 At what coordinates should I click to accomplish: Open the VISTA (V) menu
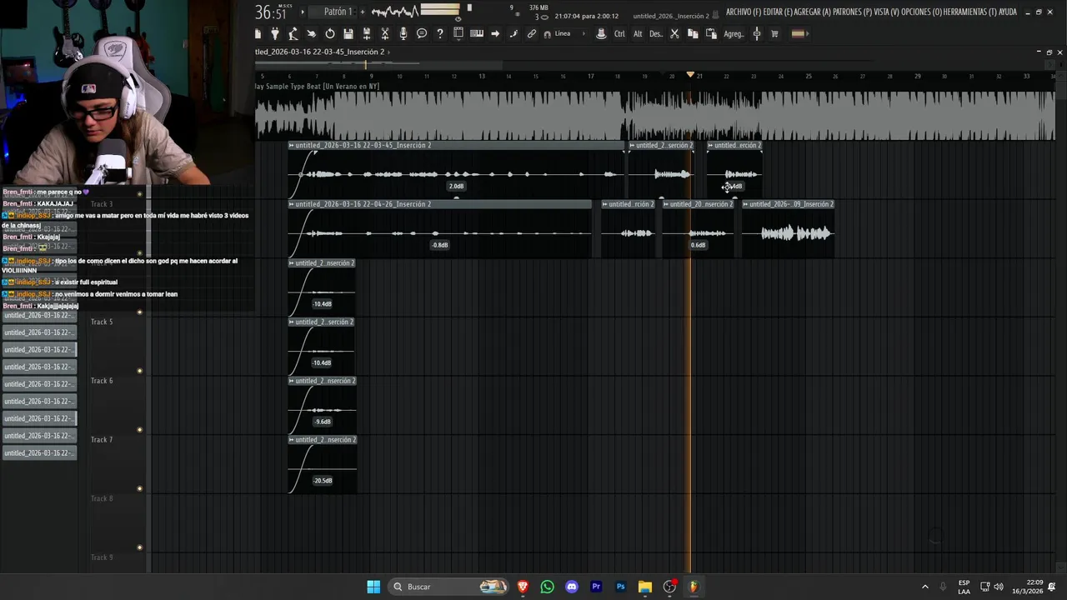point(887,12)
